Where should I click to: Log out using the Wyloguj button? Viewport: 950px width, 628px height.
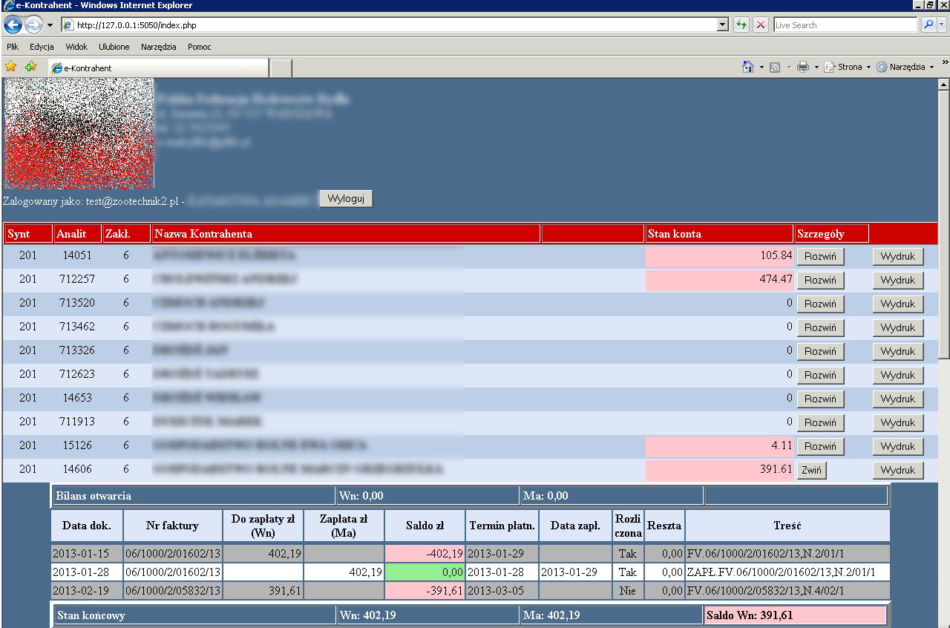coord(346,199)
